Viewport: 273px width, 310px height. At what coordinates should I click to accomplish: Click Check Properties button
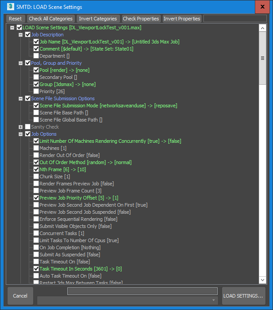click(141, 19)
